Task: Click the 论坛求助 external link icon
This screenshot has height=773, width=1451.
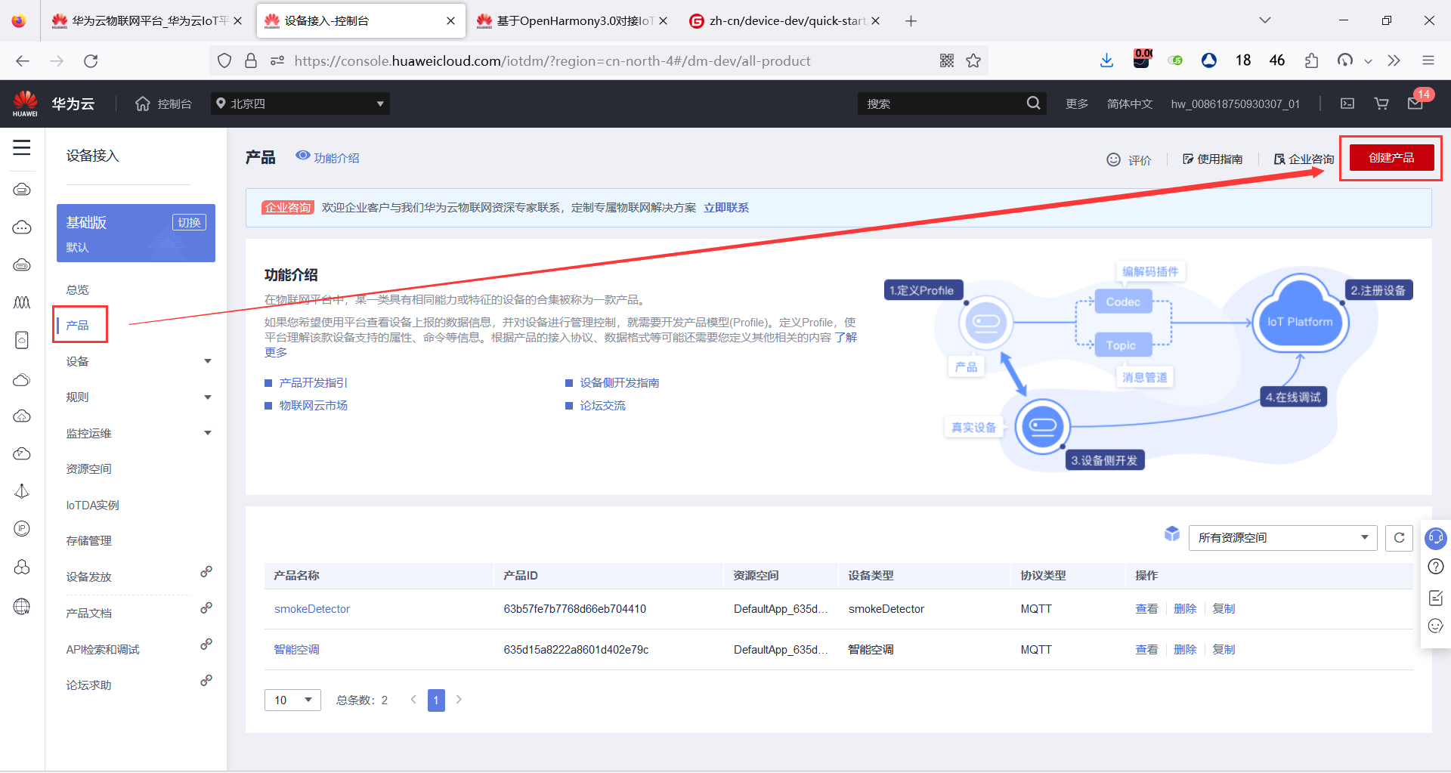Action: coord(206,680)
